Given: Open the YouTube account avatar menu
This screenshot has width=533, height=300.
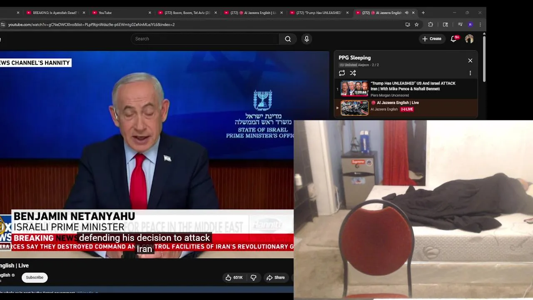Looking at the screenshot, I should tap(469, 39).
